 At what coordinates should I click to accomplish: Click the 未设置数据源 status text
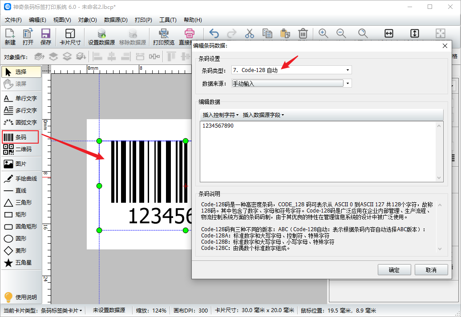tap(109, 310)
